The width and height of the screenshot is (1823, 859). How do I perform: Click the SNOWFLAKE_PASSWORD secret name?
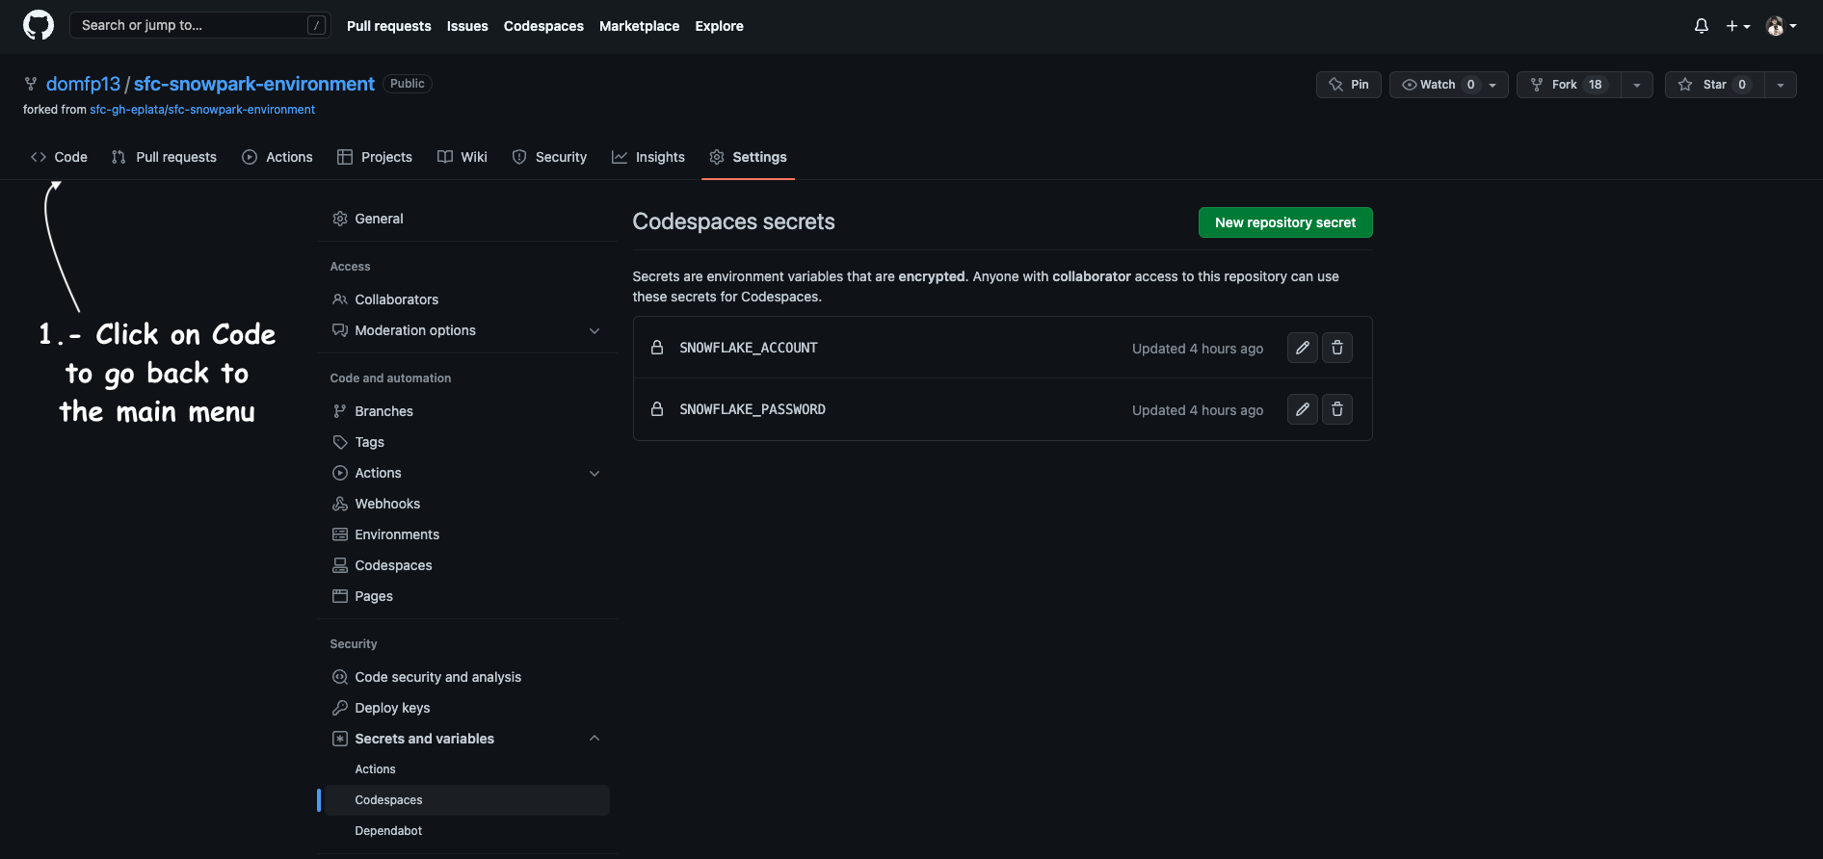click(753, 409)
